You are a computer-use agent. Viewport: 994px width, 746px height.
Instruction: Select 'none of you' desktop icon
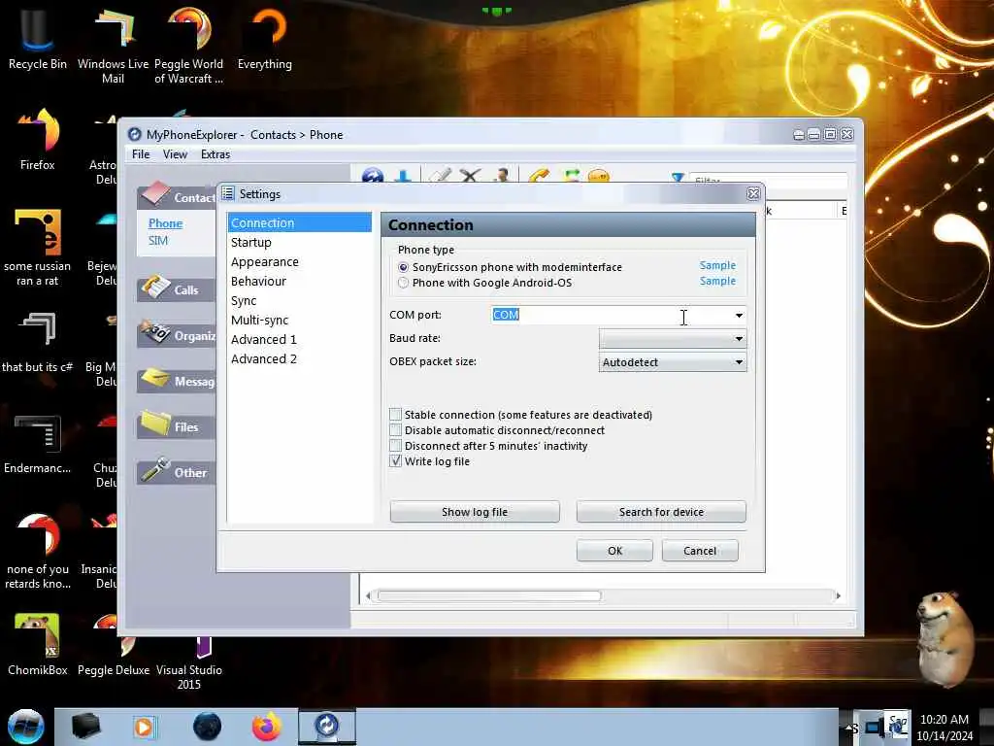37,552
